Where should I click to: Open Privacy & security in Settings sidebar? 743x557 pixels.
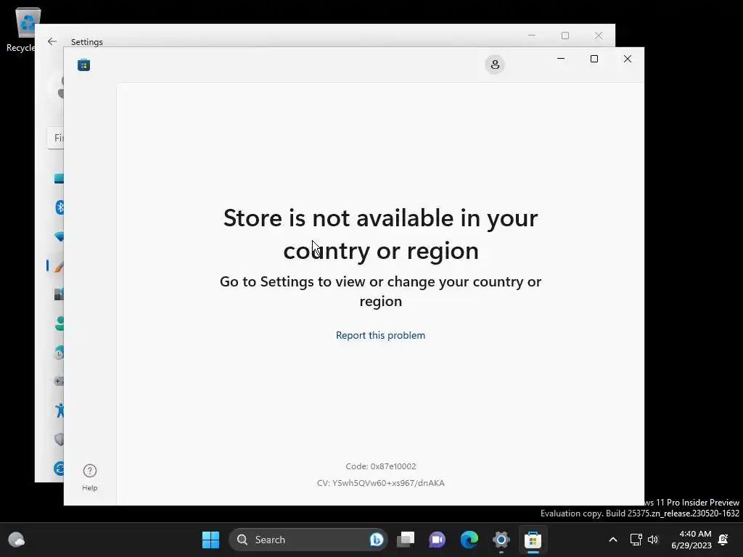[x=59, y=439]
